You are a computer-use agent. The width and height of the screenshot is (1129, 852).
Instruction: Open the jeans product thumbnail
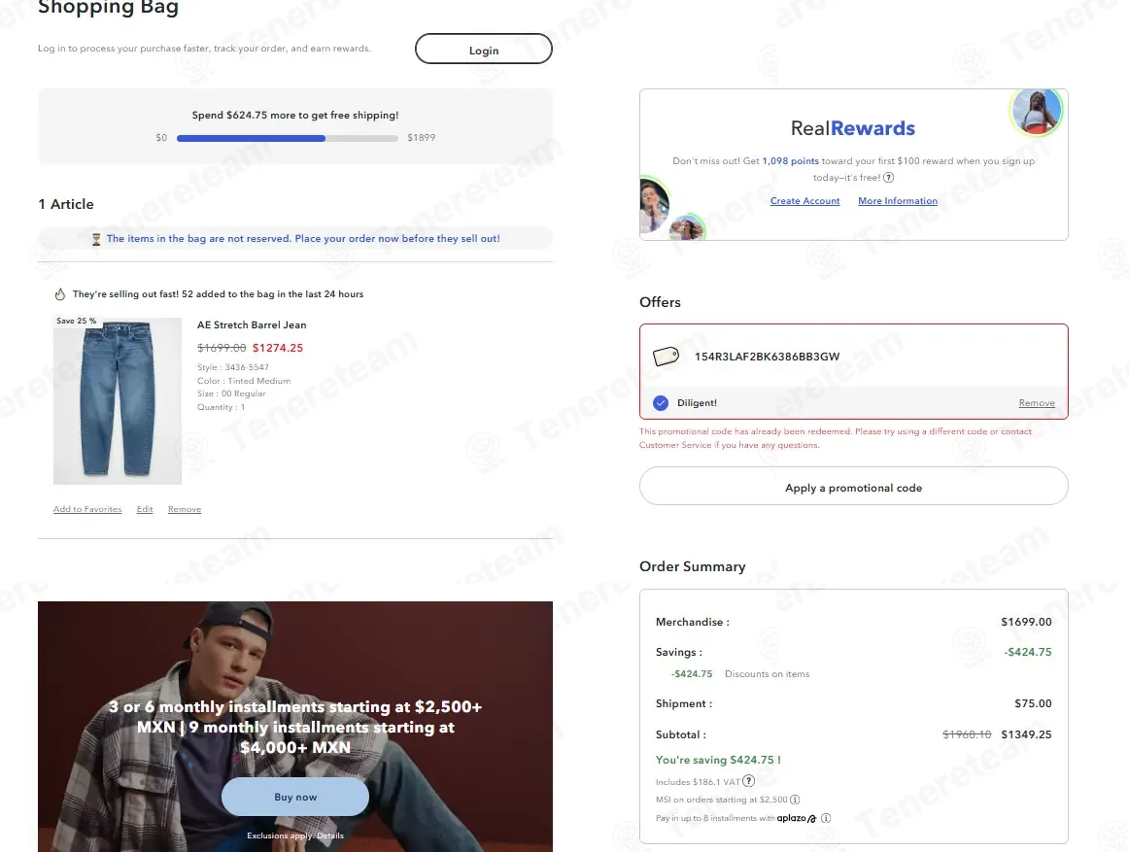(118, 401)
